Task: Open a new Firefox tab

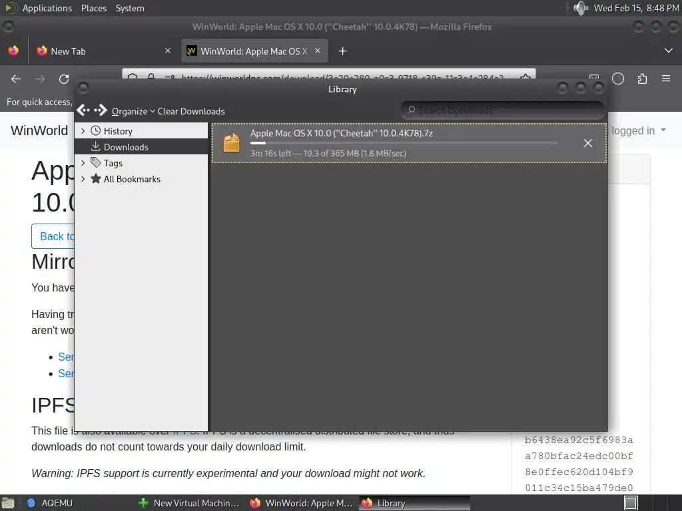Action: coord(343,51)
